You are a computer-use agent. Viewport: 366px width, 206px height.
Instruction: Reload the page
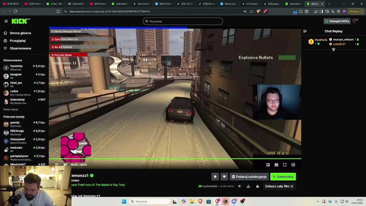pos(15,11)
